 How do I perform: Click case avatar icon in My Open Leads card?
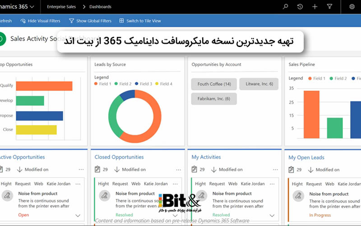pyautogui.click(x=298, y=196)
